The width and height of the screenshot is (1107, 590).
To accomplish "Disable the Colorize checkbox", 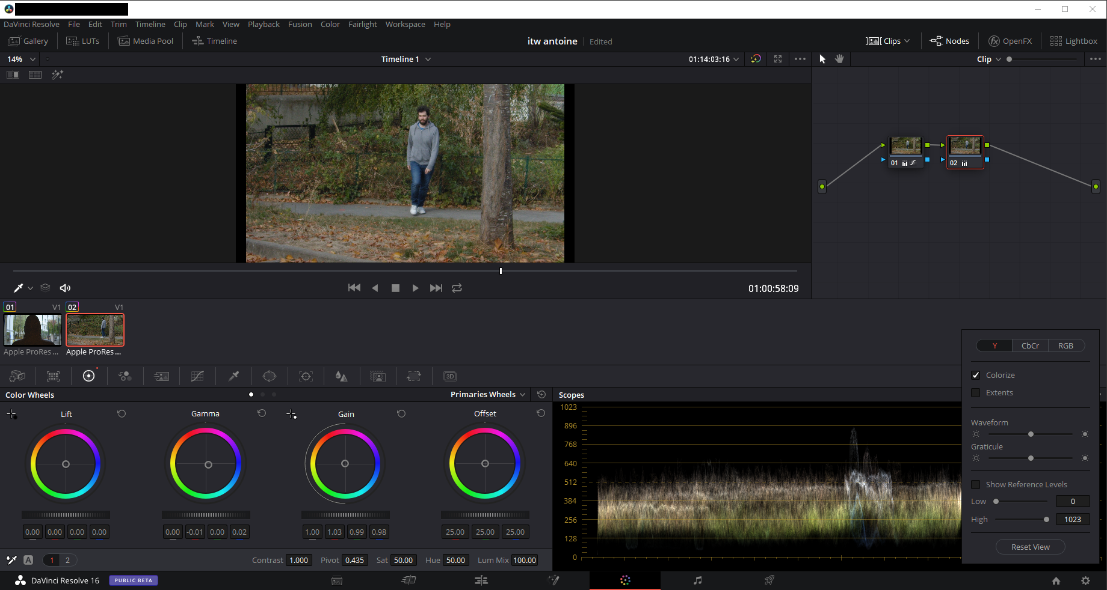I will tap(976, 376).
